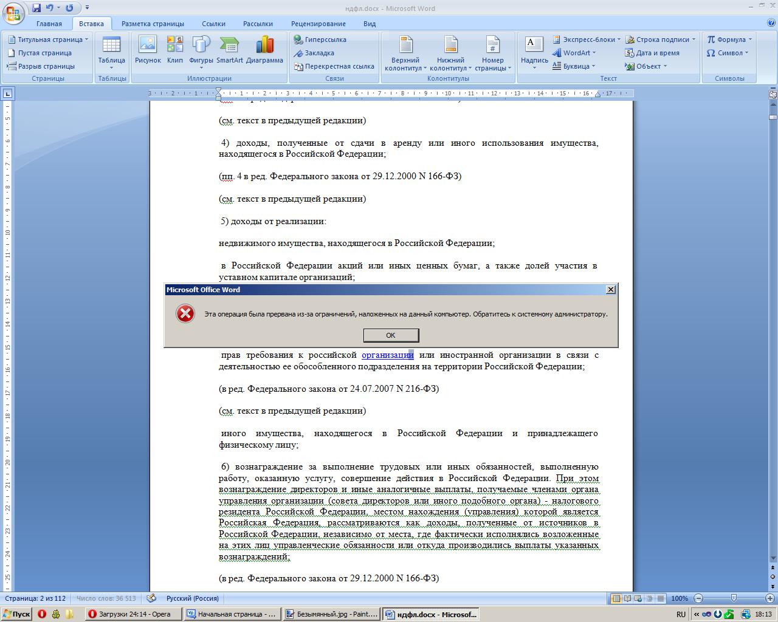
Task: Open Буквица drop cap dropdown
Action: (x=574, y=66)
